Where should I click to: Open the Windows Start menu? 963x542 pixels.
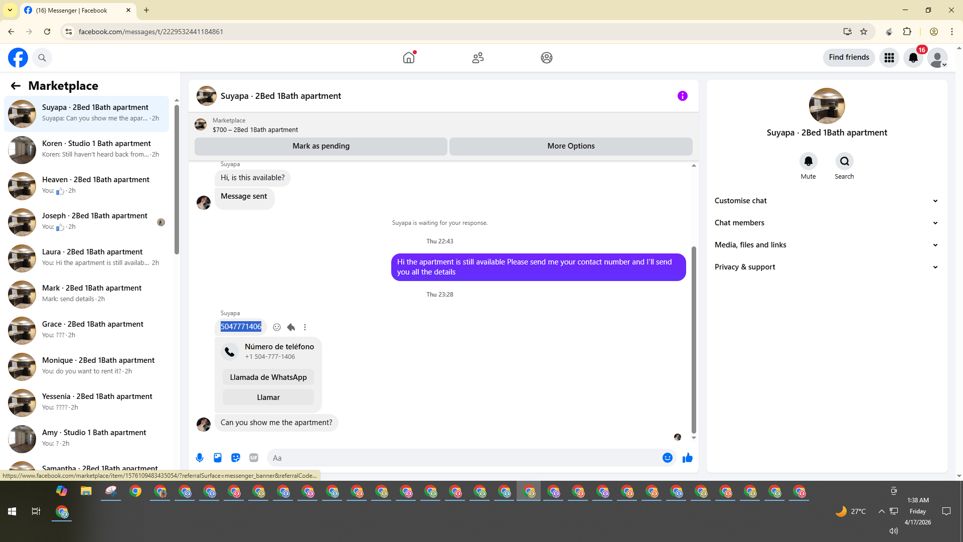12,511
